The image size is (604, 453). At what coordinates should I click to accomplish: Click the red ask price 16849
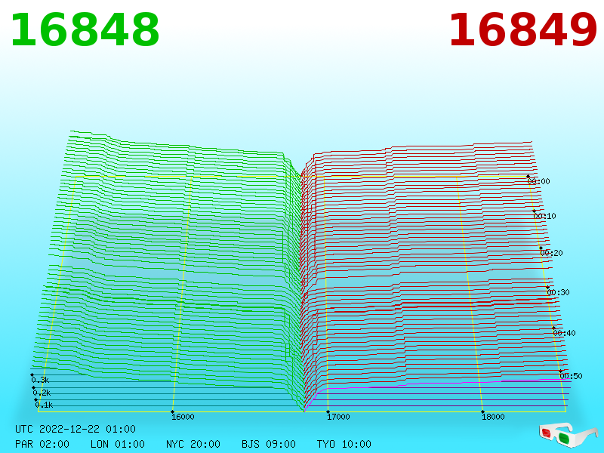522,29
